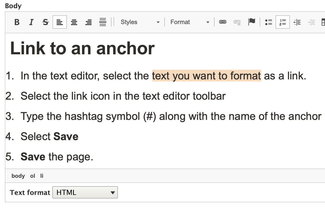Screen dimensions: 325x208
Task: Click the strikethrough icon
Action: click(x=46, y=22)
